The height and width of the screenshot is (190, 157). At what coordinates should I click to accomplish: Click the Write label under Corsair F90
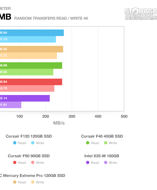click(40, 162)
